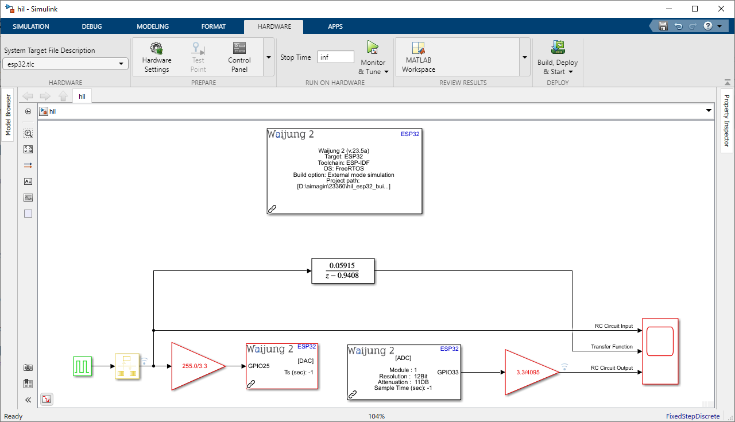Expand the Prepare gallery arrow
This screenshot has width=735, height=422.
(268, 57)
